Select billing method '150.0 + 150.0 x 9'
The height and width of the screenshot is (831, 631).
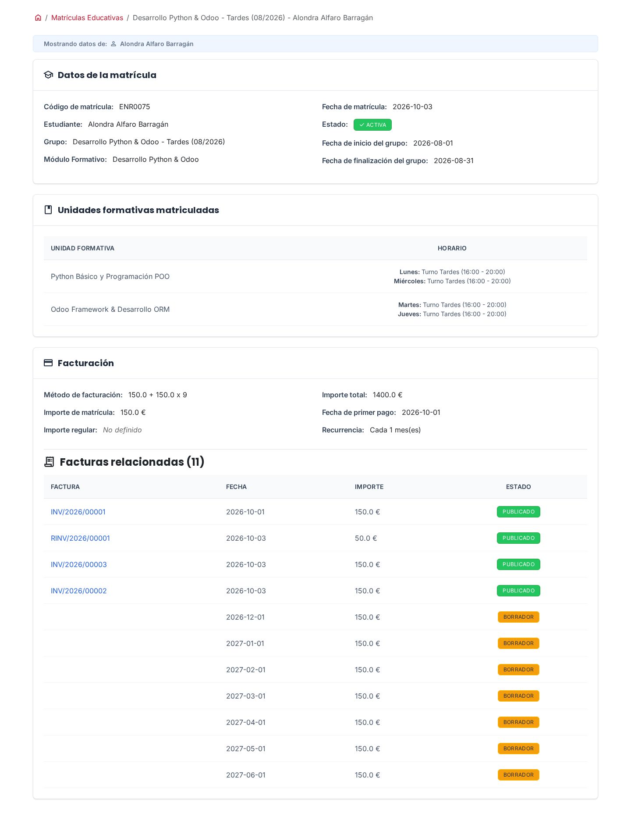(x=158, y=395)
